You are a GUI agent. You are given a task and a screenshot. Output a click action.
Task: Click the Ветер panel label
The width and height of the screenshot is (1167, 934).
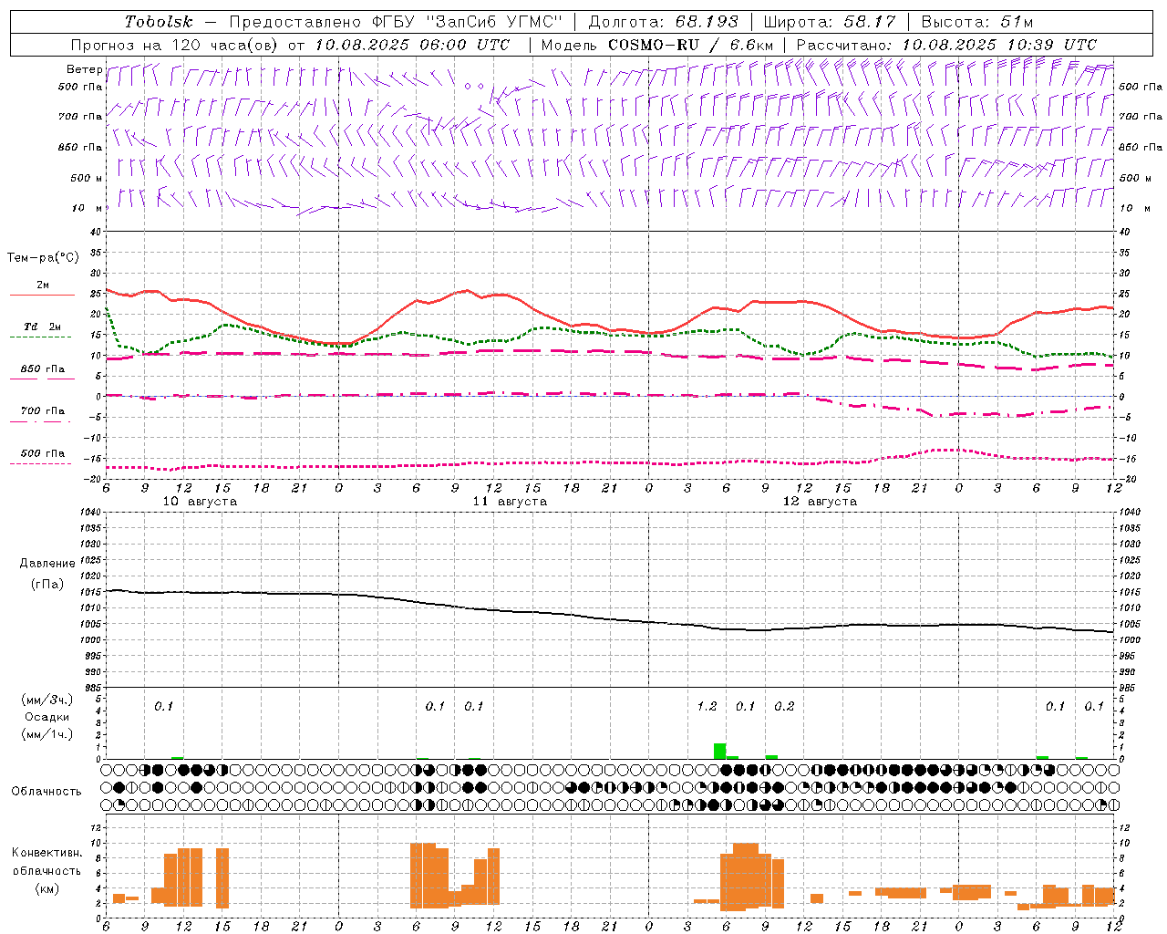tap(84, 69)
